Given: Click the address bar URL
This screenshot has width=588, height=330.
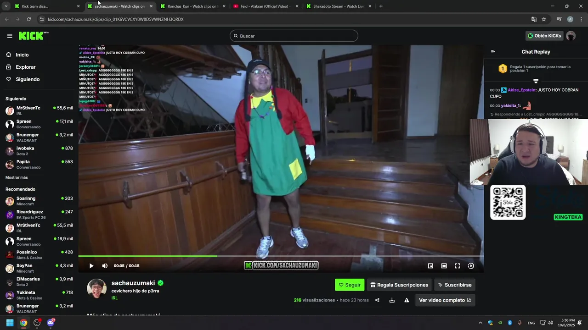Looking at the screenshot, I should (x=116, y=19).
